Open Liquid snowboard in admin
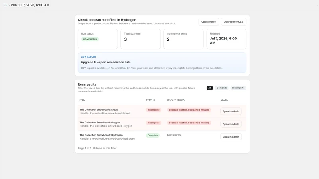The height and width of the screenshot is (179, 319). click(231, 111)
